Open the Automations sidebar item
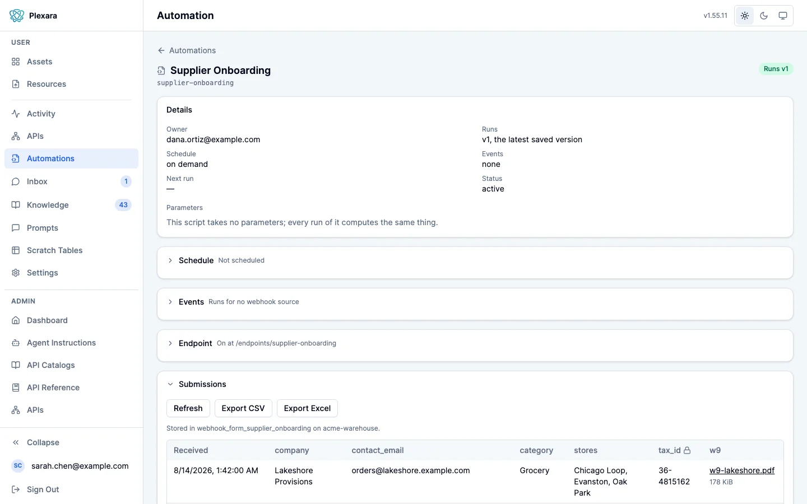Image resolution: width=807 pixels, height=504 pixels. pos(71,158)
